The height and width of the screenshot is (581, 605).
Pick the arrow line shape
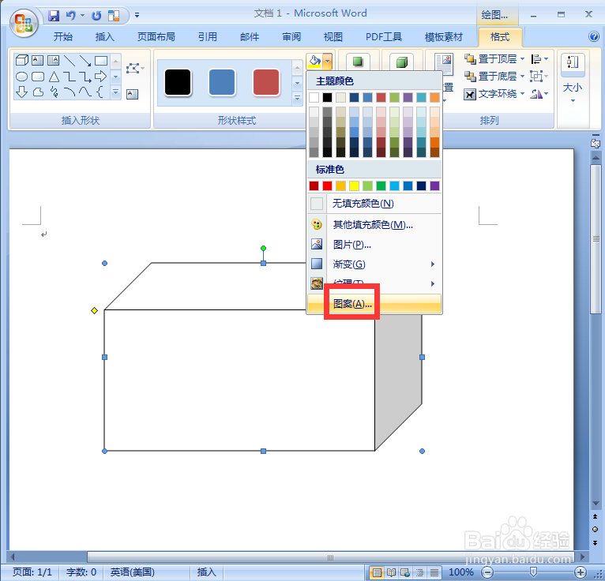coord(85,60)
